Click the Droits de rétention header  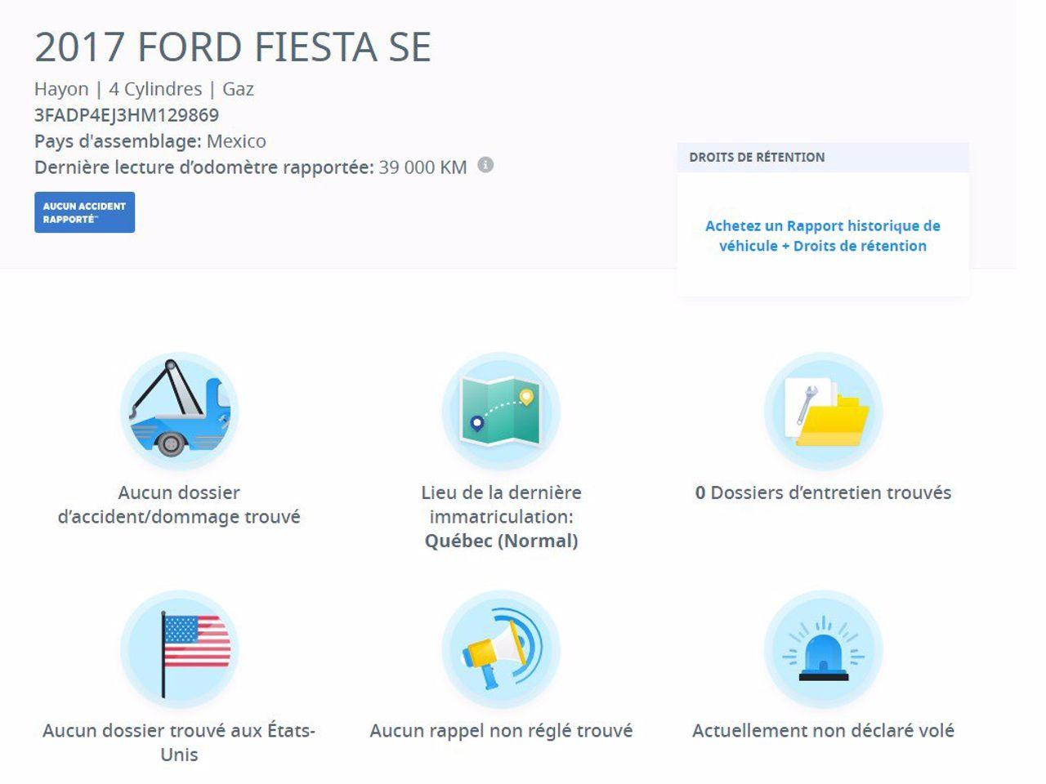pos(757,157)
